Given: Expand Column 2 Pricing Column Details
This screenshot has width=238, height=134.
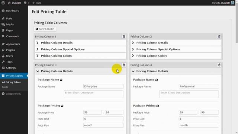Looking at the screenshot, I should coord(176,43).
